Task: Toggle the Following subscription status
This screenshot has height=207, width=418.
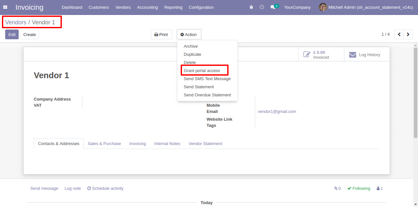Action: (x=359, y=189)
